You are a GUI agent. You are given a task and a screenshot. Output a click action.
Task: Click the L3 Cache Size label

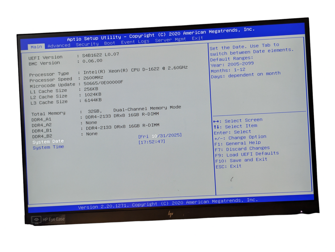(49, 102)
